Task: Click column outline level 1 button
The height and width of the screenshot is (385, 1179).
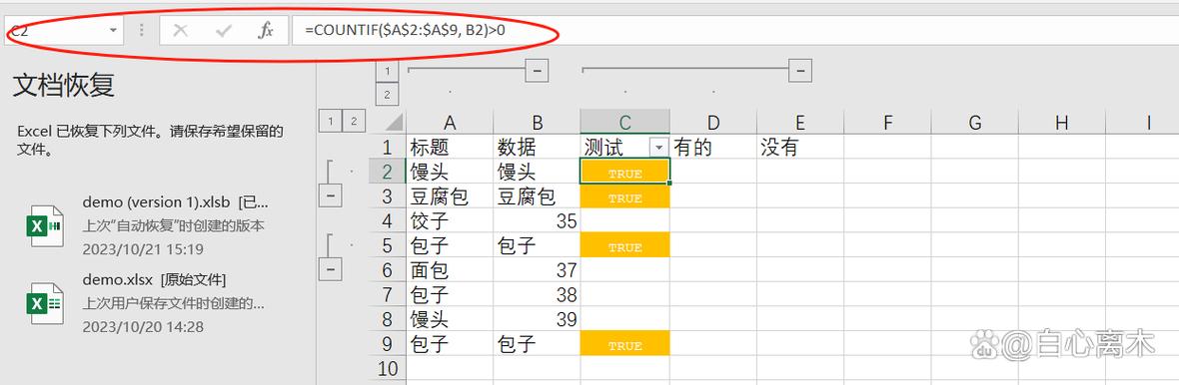Action: click(387, 71)
